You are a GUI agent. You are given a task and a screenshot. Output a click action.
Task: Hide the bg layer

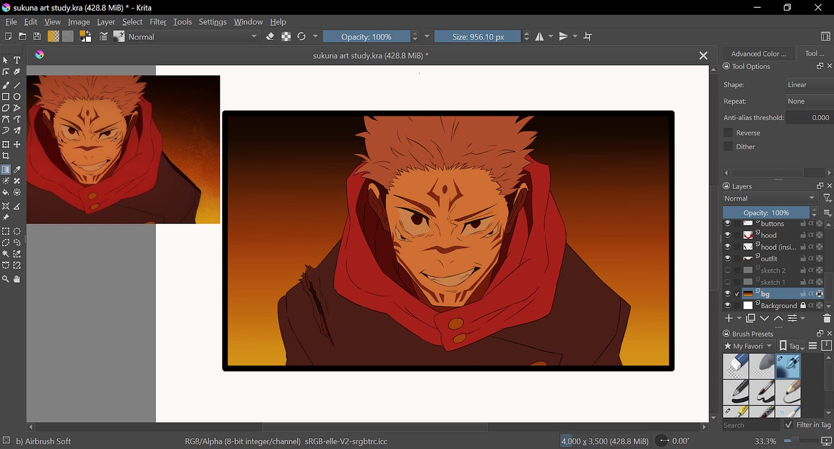click(727, 294)
